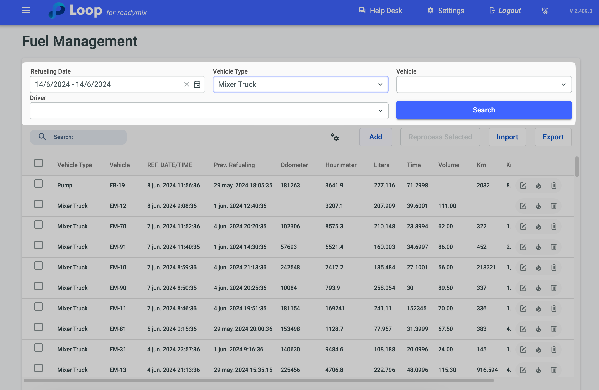Image resolution: width=599 pixels, height=390 pixels.
Task: Click the theme toggle icon near version
Action: click(545, 11)
